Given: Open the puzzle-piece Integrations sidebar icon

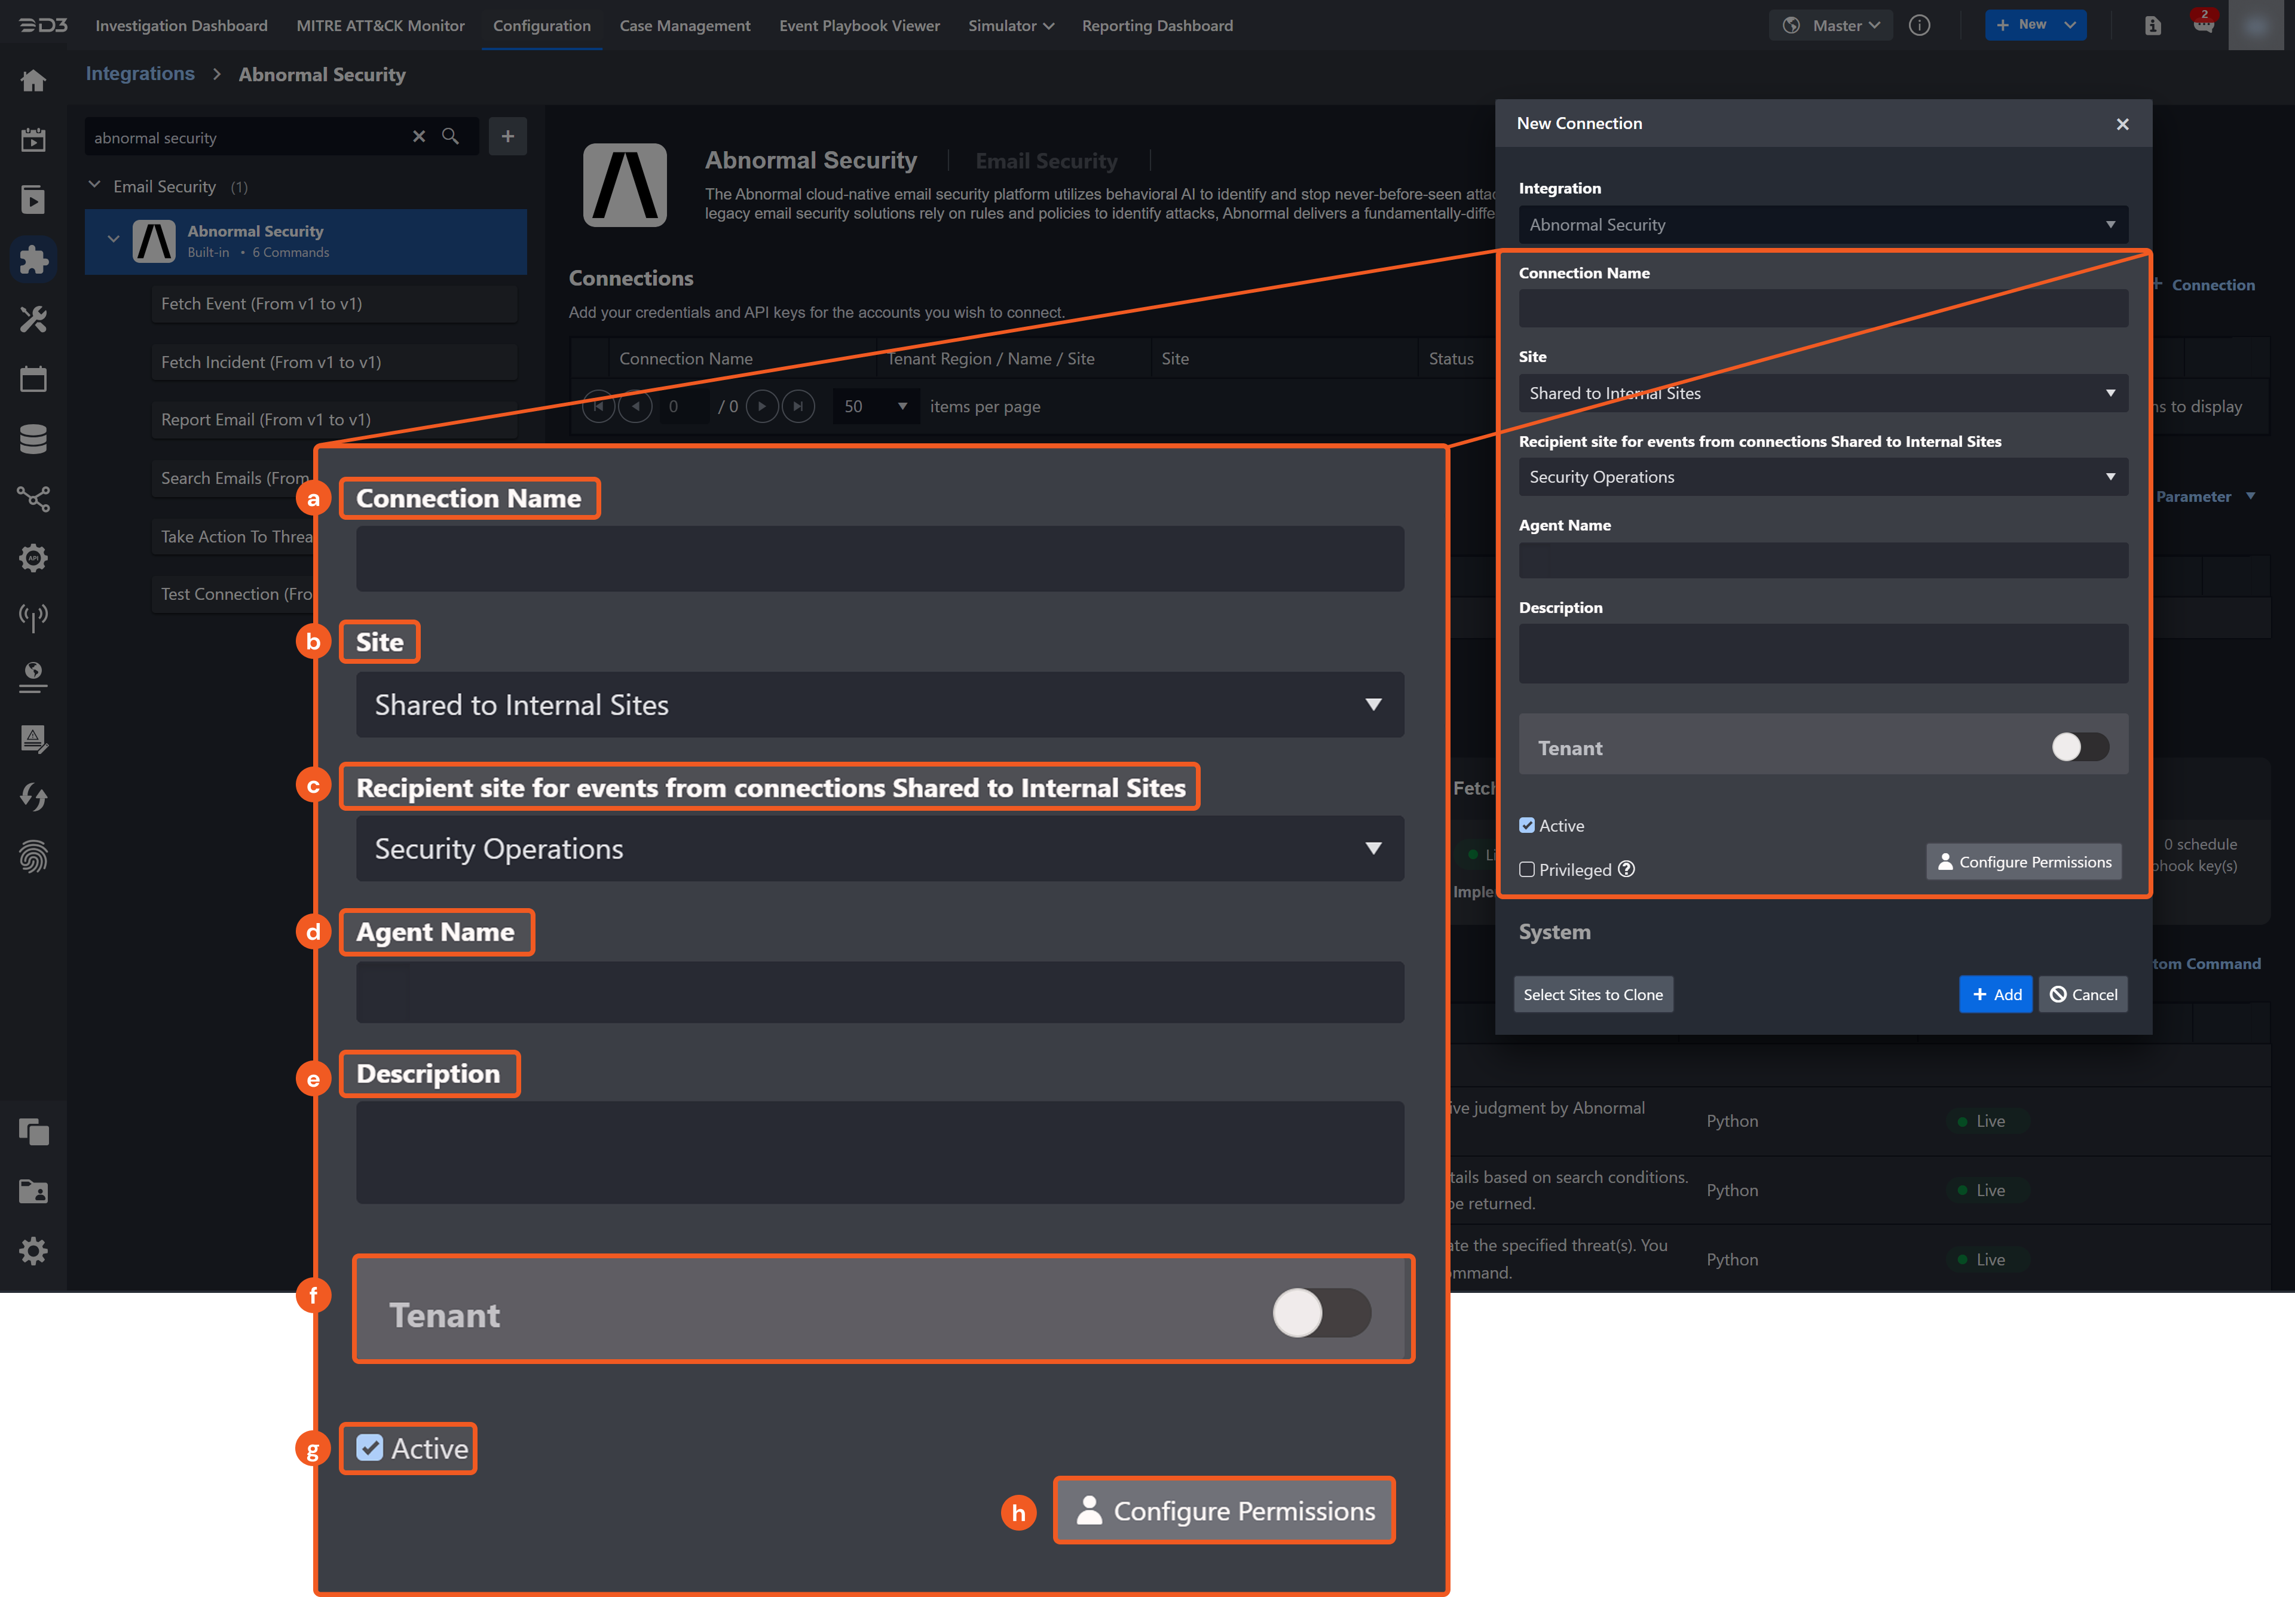Looking at the screenshot, I should point(33,260).
